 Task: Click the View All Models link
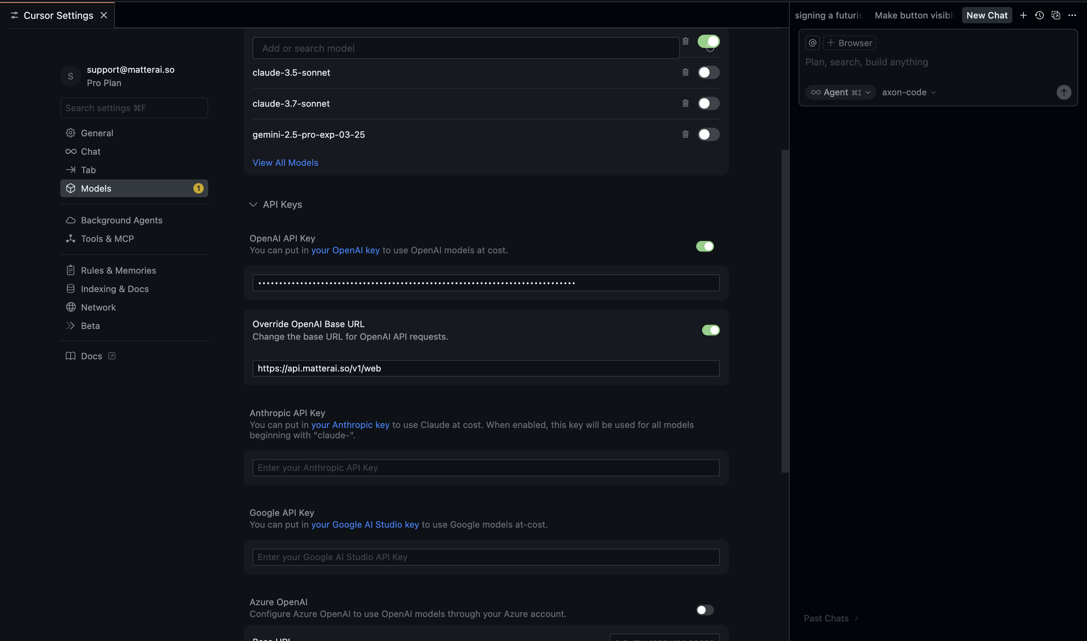(285, 163)
